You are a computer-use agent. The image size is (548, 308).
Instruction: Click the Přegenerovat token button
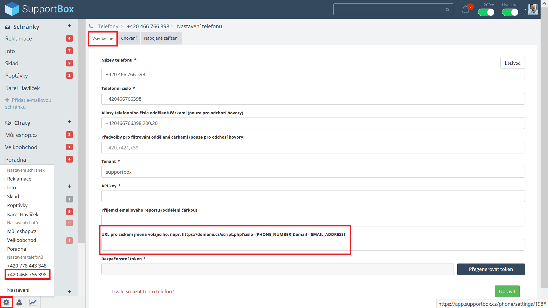click(491, 269)
